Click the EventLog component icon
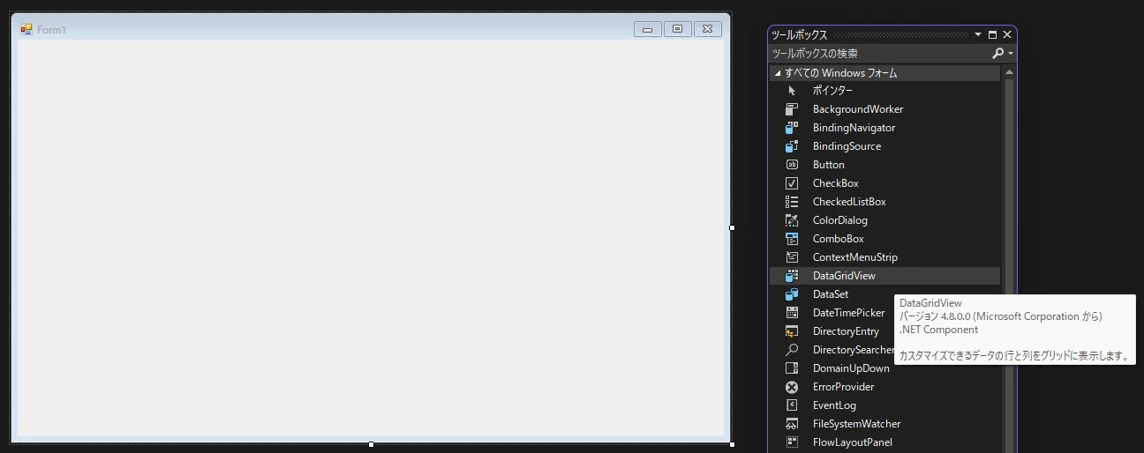The height and width of the screenshot is (453, 1144). (792, 405)
